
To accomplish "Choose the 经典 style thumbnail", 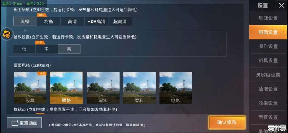I will [30, 88].
